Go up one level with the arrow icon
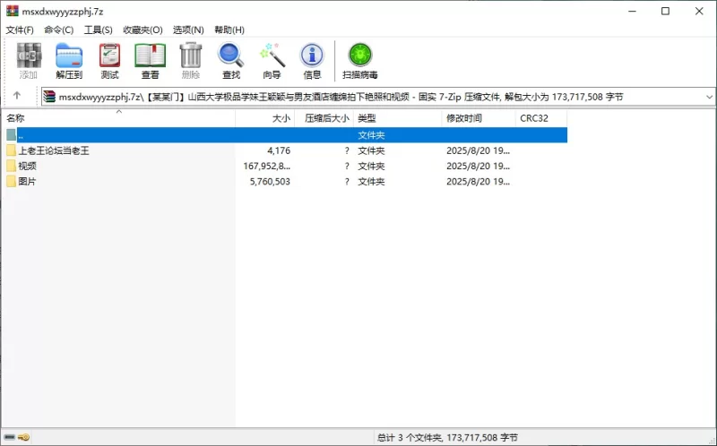The height and width of the screenshot is (446, 717). point(17,95)
